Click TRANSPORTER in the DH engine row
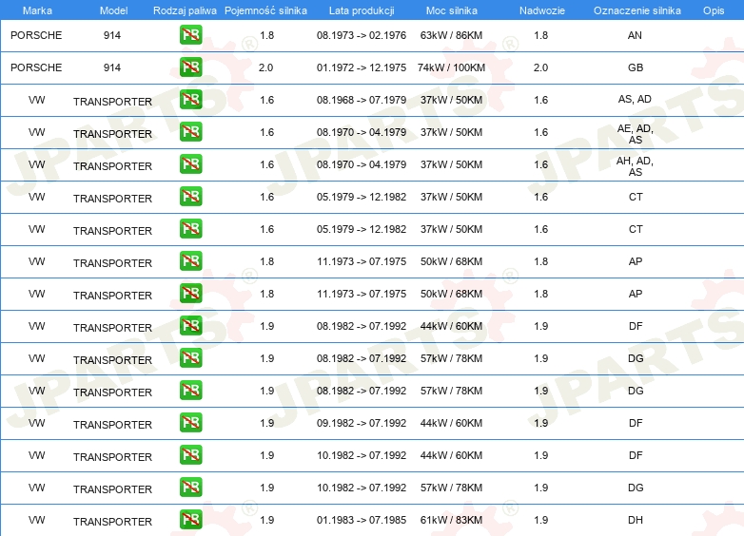This screenshot has height=536, width=744. (112, 522)
